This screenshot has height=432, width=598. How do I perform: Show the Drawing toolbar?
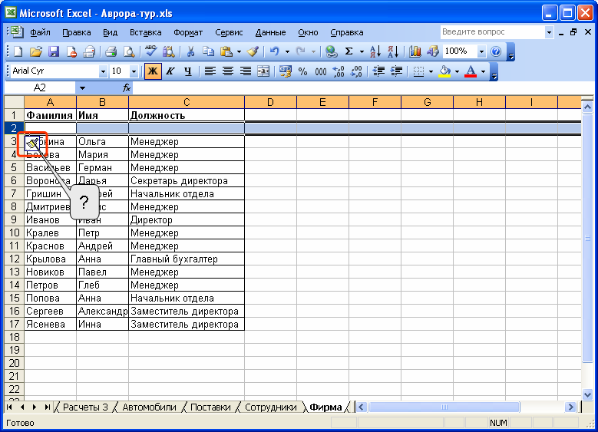[433, 51]
